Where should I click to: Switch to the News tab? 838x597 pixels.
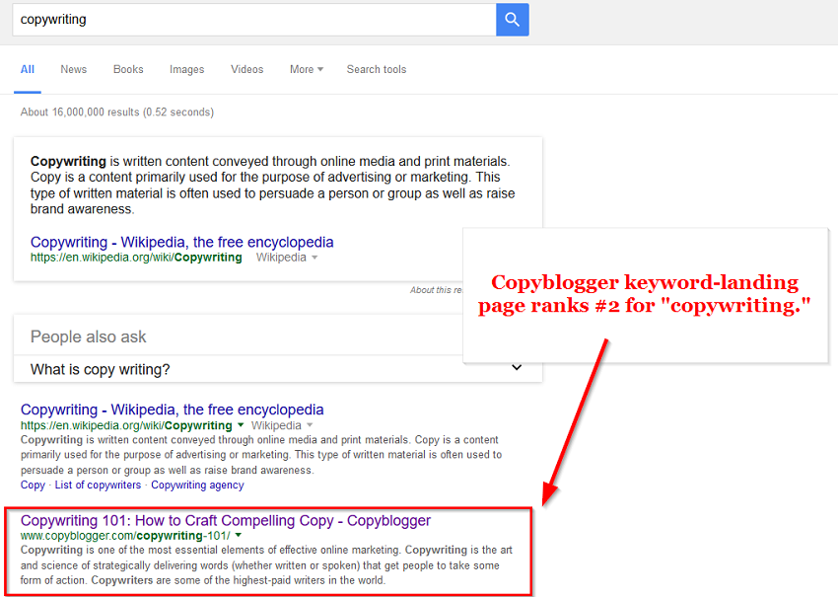coord(73,70)
